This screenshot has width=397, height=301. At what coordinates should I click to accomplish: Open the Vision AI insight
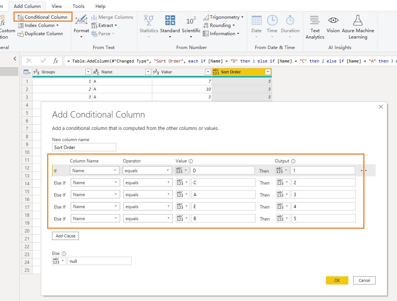point(333,24)
